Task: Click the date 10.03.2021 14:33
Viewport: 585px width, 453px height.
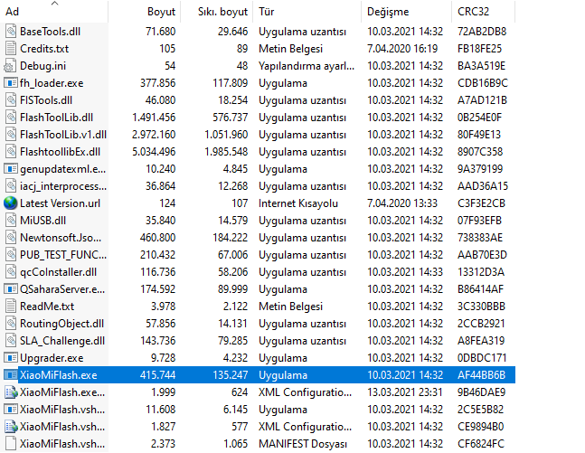Action: point(405,272)
